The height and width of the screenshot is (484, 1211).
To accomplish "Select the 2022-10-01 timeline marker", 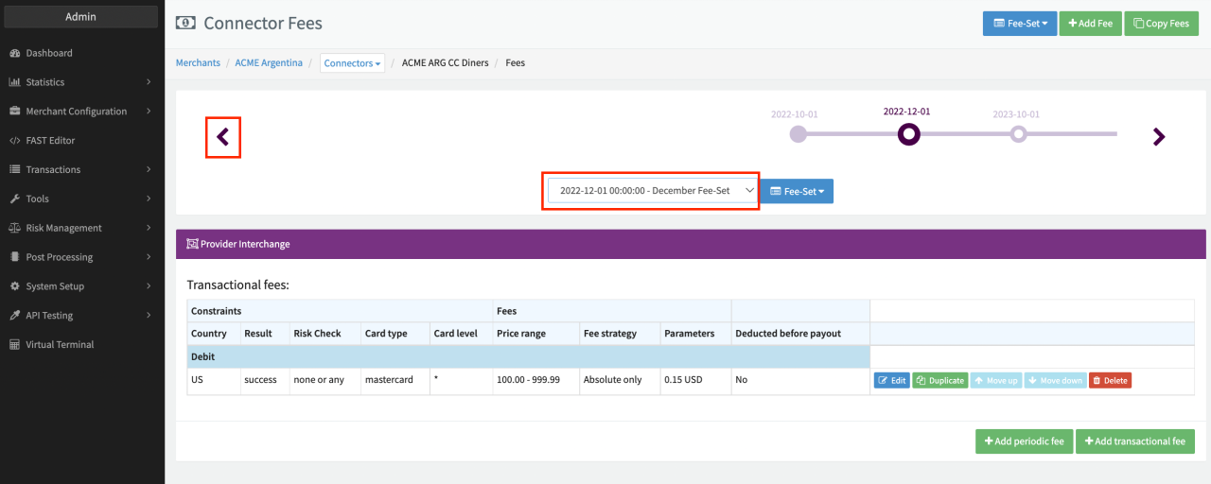I will 798,134.
